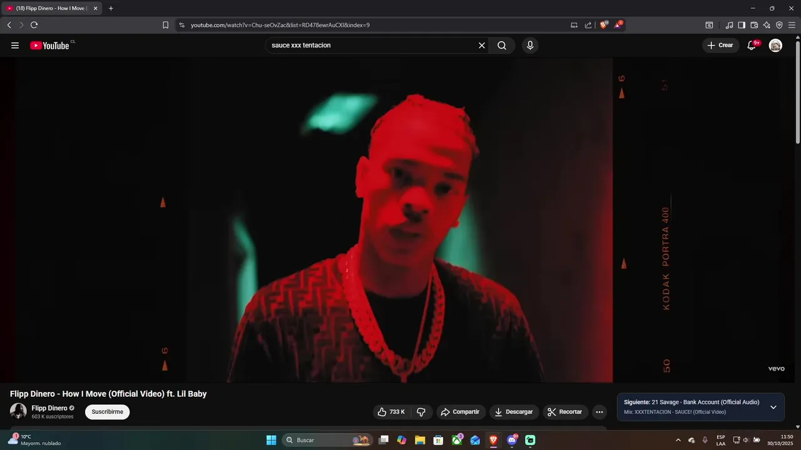Open the green app after Discord on taskbar
The image size is (801, 450).
point(530,440)
